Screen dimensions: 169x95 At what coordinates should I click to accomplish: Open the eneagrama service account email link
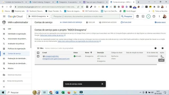[x=56, y=58]
